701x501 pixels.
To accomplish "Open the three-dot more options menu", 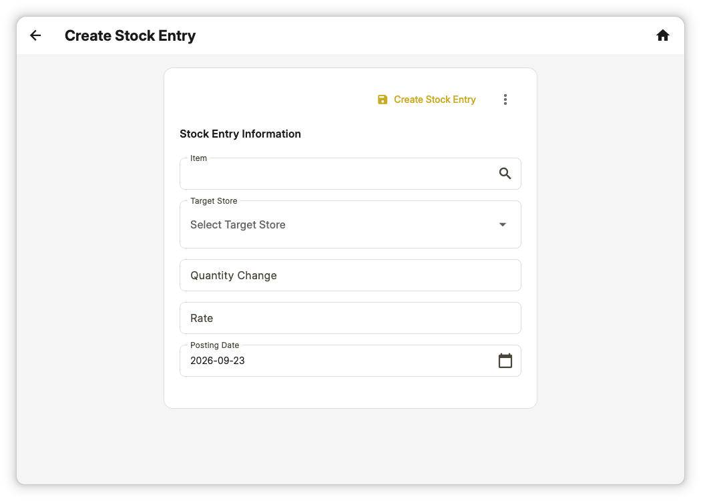I will coord(505,100).
